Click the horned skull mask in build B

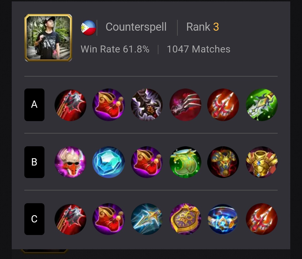[x=70, y=162]
